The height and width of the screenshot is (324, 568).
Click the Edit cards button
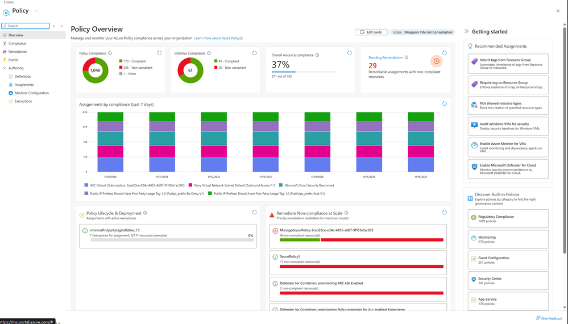(371, 32)
